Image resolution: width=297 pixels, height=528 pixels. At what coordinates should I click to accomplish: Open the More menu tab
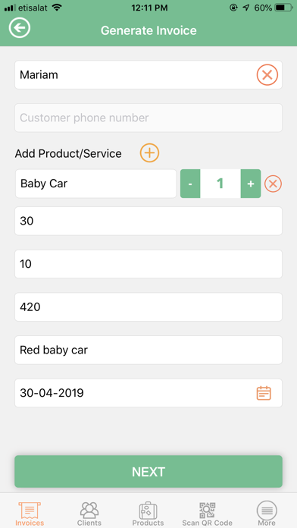pos(267,514)
